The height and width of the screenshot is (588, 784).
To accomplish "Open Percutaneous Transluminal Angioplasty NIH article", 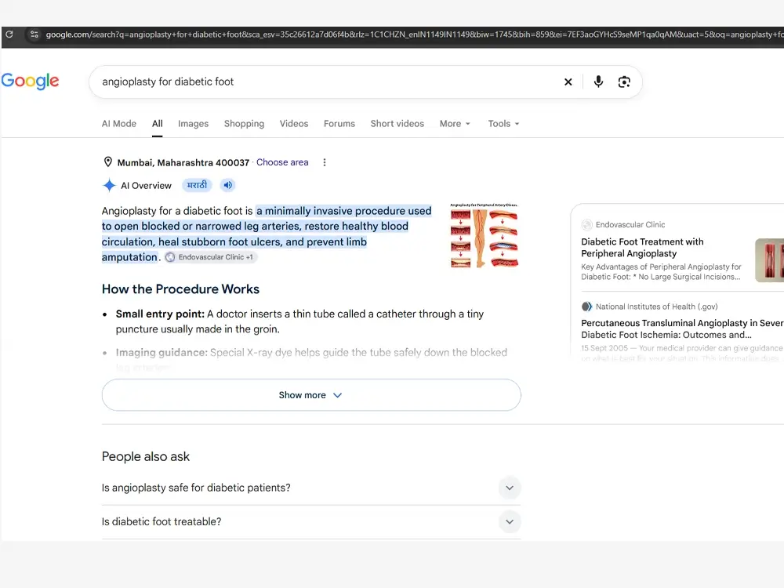I will click(x=682, y=329).
